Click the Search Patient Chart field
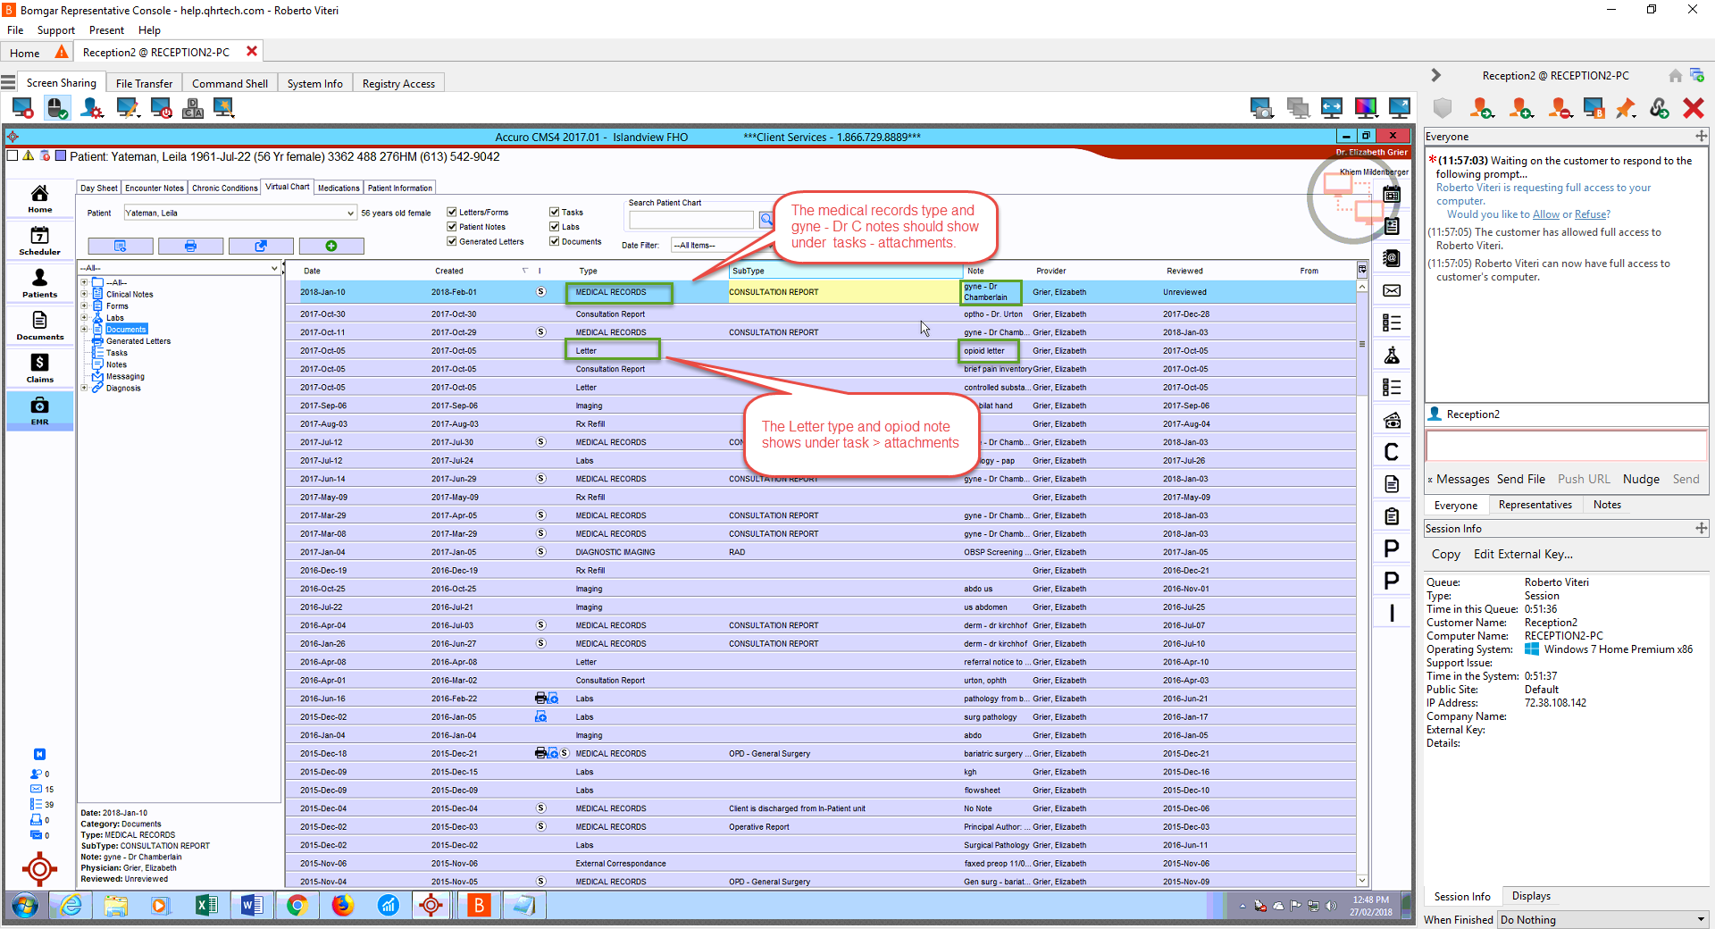 coord(690,220)
